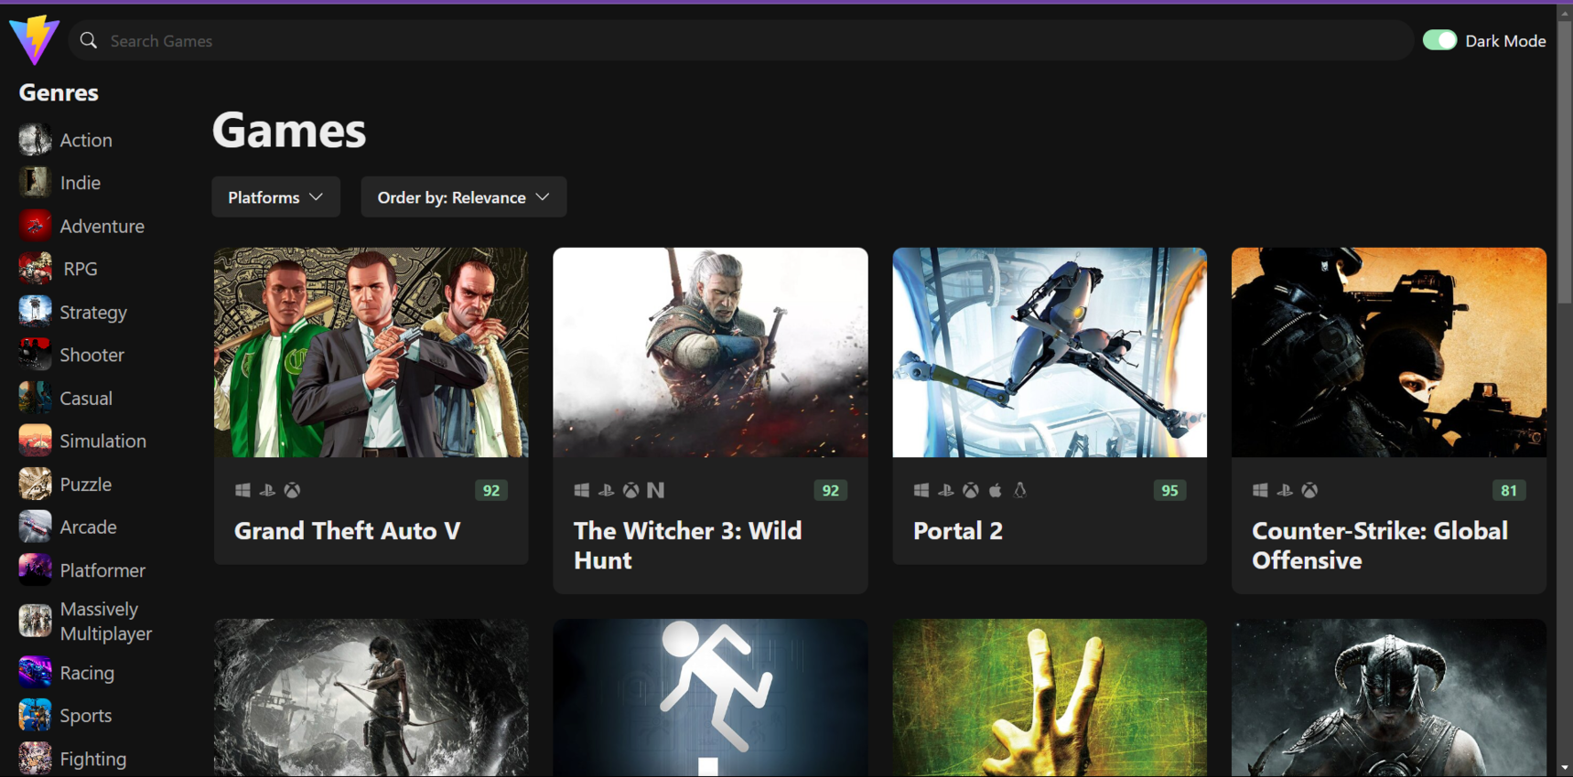This screenshot has width=1573, height=777.
Task: Select Indie from the Genres list
Action: pyautogui.click(x=81, y=183)
